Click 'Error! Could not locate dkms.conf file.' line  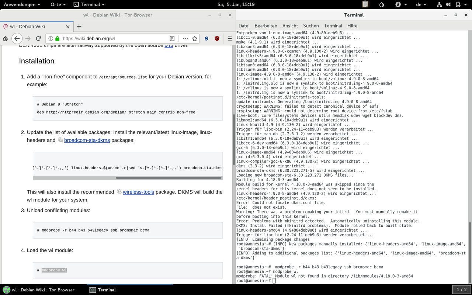coord(281,202)
